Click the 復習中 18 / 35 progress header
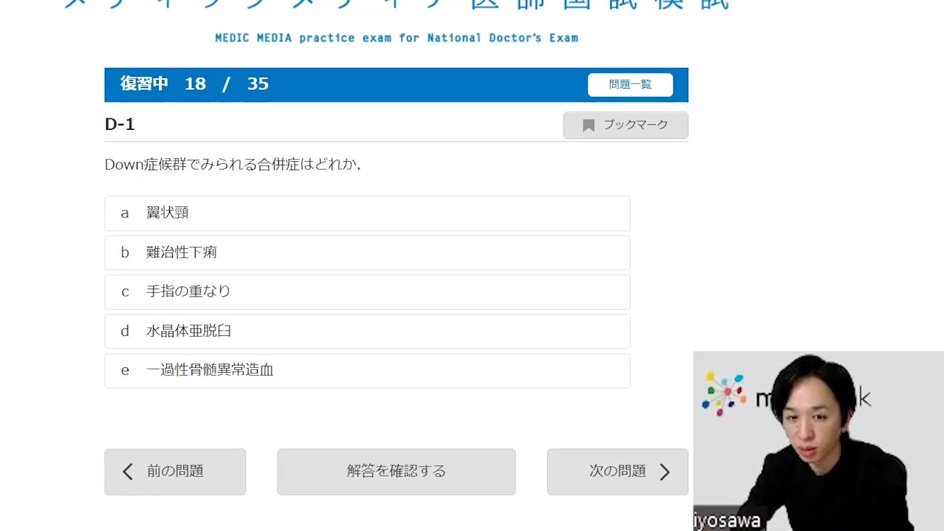Image resolution: width=944 pixels, height=531 pixels. (x=195, y=84)
